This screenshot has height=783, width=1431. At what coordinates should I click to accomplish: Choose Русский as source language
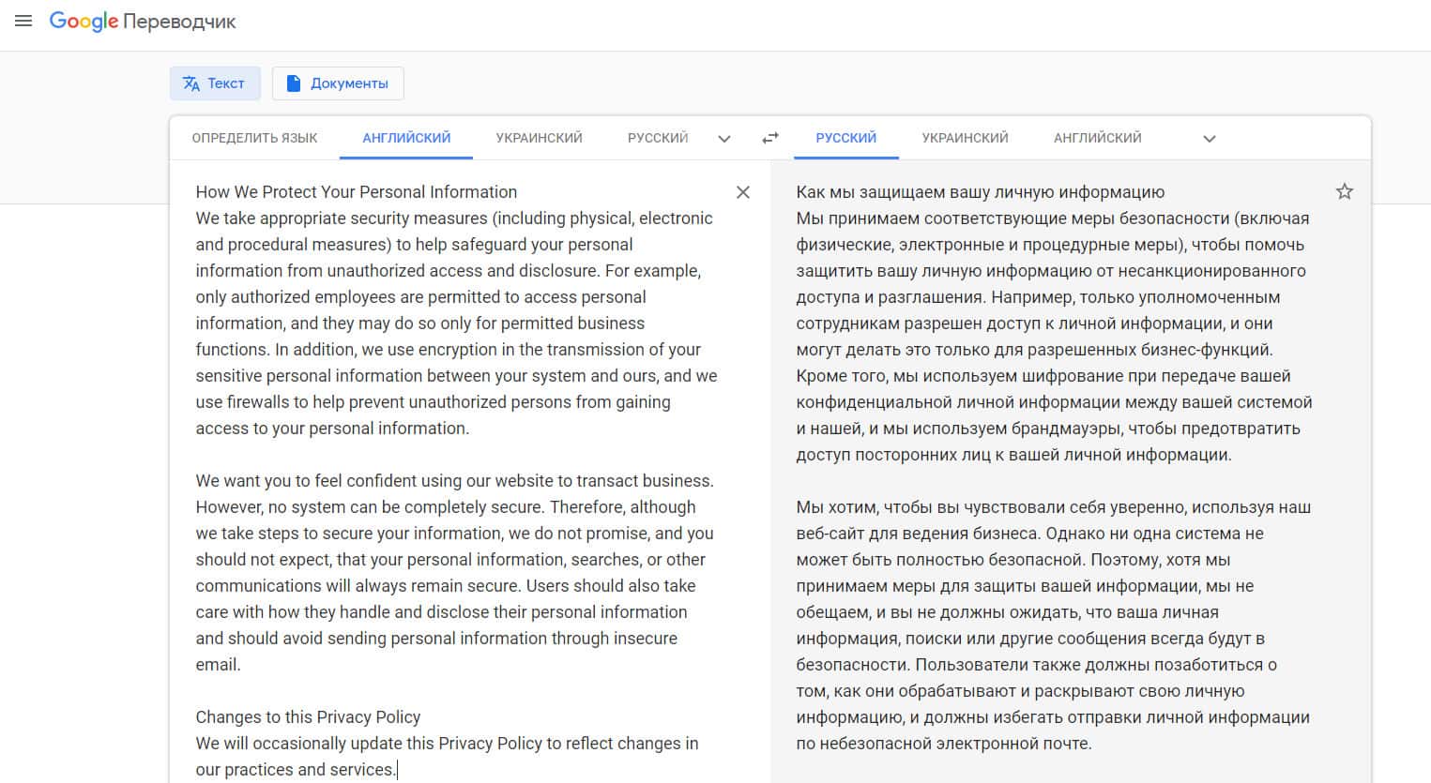(658, 138)
